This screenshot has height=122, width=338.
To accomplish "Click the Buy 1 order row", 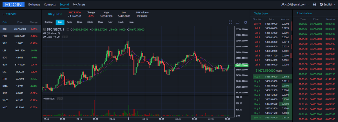I will 272,77.
